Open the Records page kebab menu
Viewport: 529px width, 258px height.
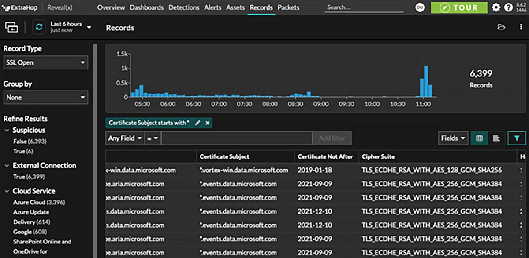tap(521, 27)
